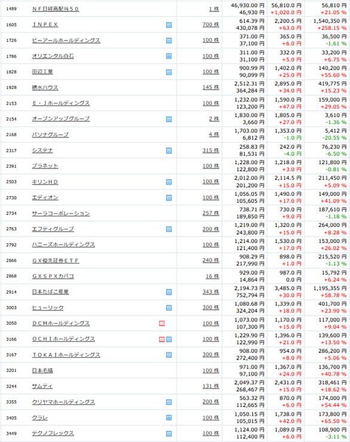Image resolution: width=350 pixels, height=442 pixels.
Task: Click red icon in OCHIホールディングス row
Action: click(x=162, y=339)
